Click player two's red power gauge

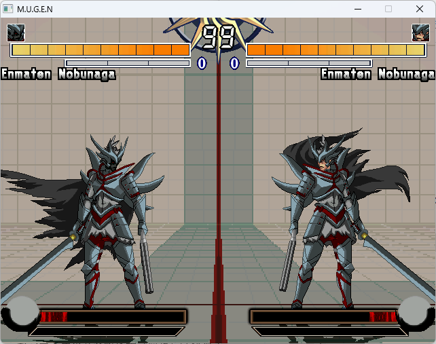tap(324, 317)
